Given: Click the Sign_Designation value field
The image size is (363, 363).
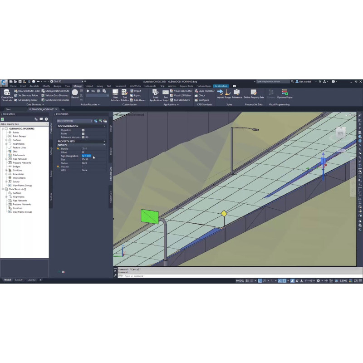Looking at the screenshot, I should (93, 156).
